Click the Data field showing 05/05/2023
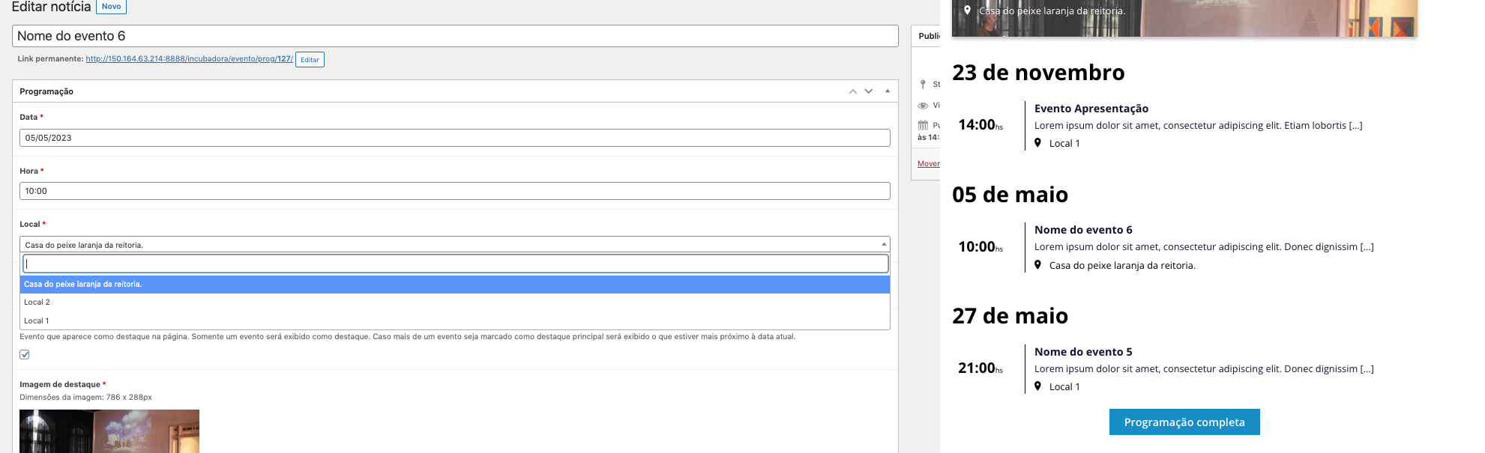Screen dimensions: 1485x453 [454, 138]
